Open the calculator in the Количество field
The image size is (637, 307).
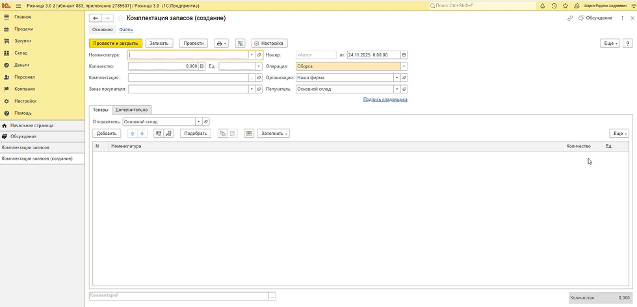(201, 66)
